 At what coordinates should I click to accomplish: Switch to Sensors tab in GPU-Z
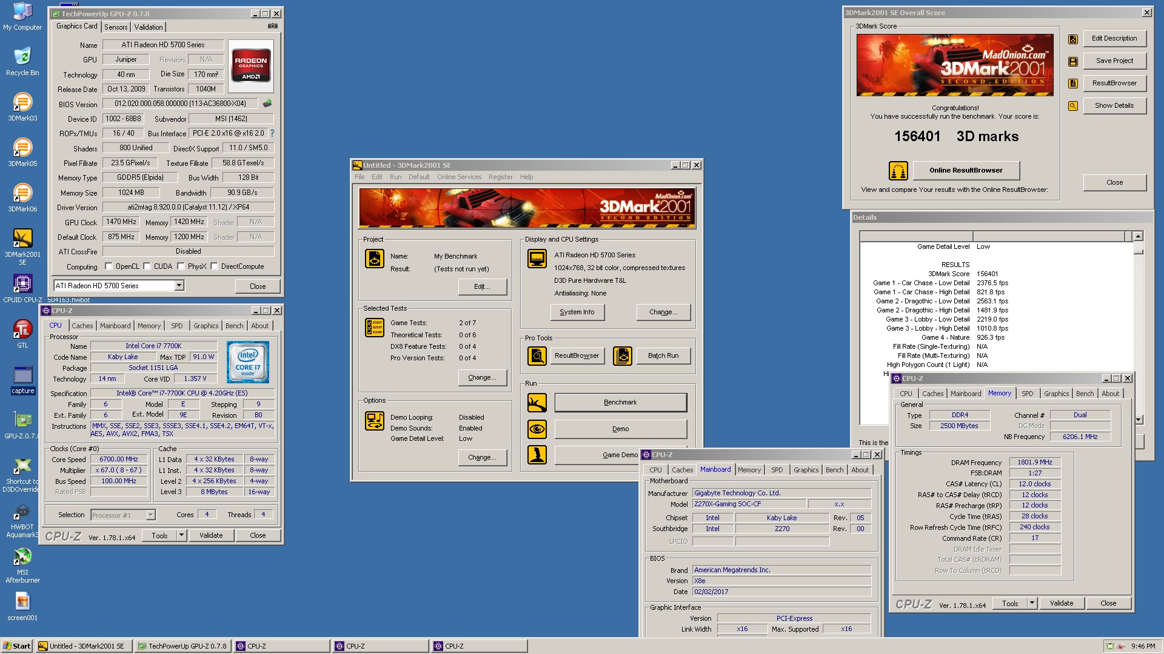pos(116,27)
